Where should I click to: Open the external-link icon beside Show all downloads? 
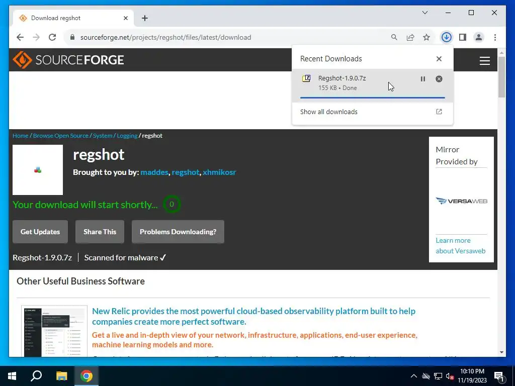(439, 112)
